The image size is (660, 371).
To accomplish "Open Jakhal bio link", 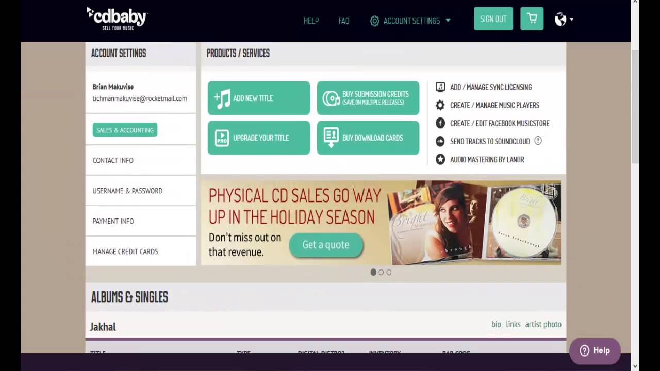I will (x=496, y=324).
